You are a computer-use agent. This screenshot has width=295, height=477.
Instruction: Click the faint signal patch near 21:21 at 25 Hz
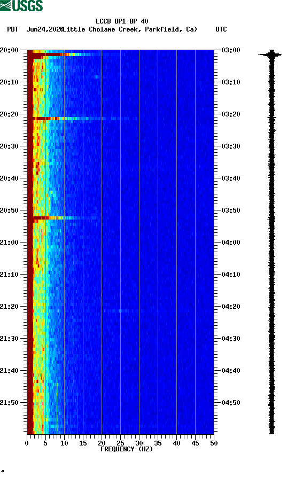pos(120,310)
